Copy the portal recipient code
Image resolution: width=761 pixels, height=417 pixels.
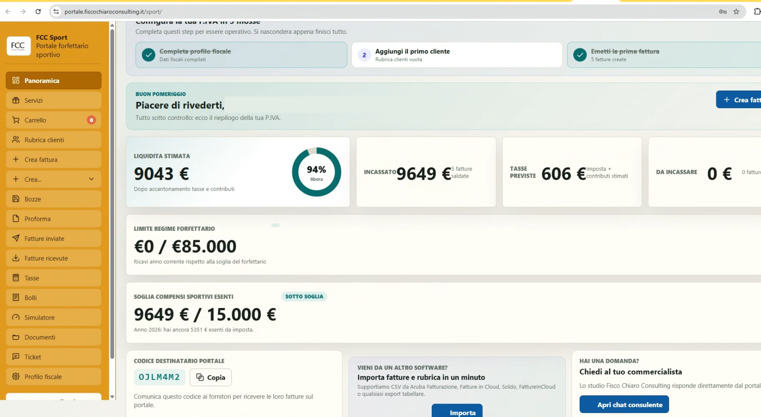[x=211, y=377]
